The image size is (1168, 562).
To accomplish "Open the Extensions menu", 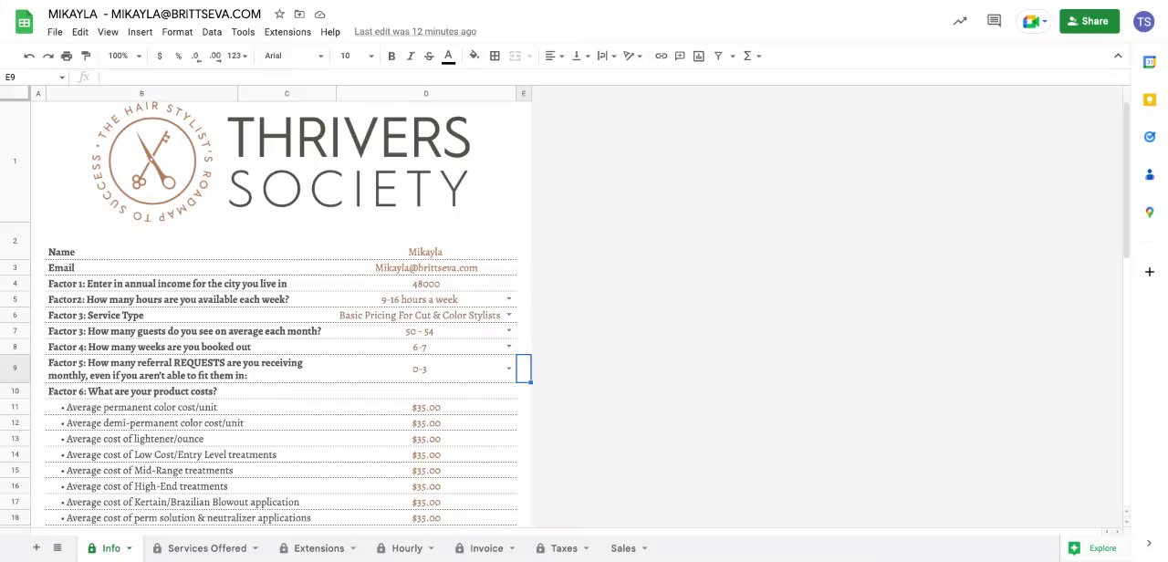I will click(287, 32).
